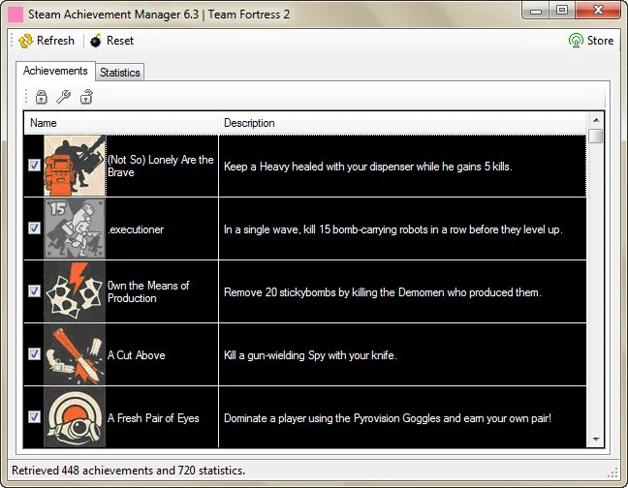Click the unlock all open padlock icon
This screenshot has height=488, width=628.
tap(86, 97)
